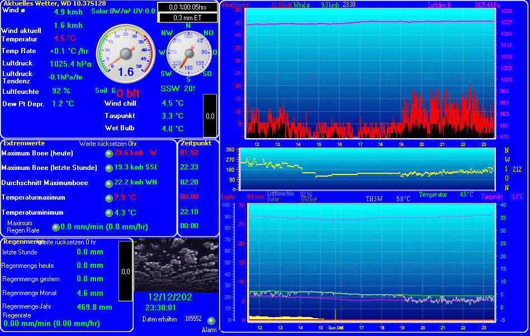Click the 0,3 mm ET bar
530x336 pixels.
(187, 18)
